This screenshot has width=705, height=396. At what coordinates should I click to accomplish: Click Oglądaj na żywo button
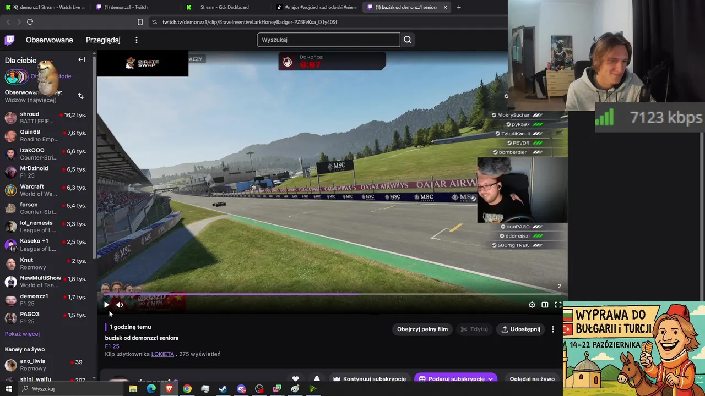tap(532, 379)
